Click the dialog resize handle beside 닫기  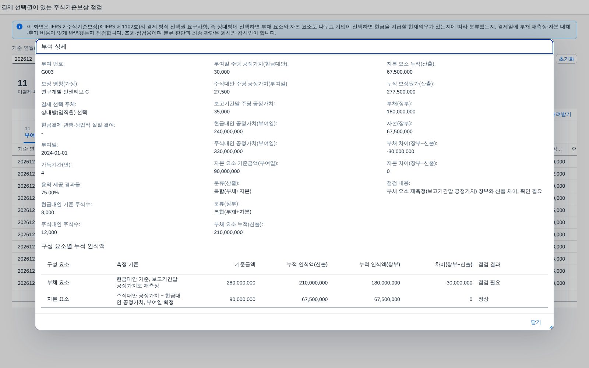coord(551,327)
